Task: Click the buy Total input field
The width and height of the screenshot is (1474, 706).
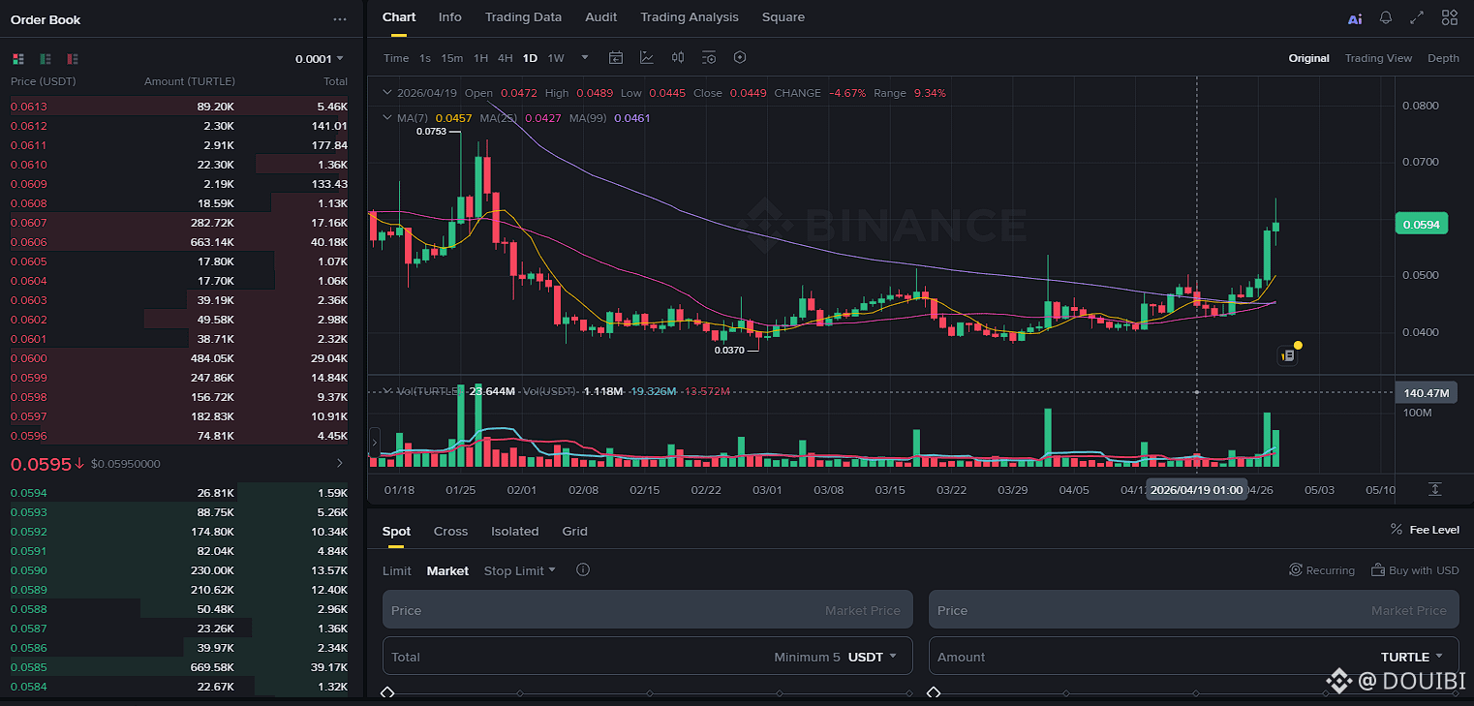Action: (648, 657)
